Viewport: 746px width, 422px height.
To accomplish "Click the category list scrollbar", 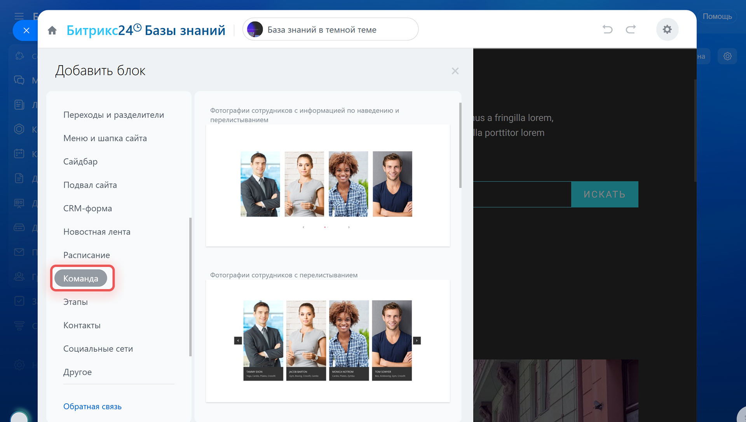I will [x=190, y=287].
